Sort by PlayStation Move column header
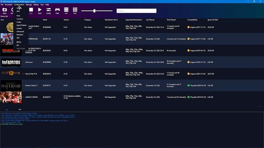 click(x=111, y=20)
